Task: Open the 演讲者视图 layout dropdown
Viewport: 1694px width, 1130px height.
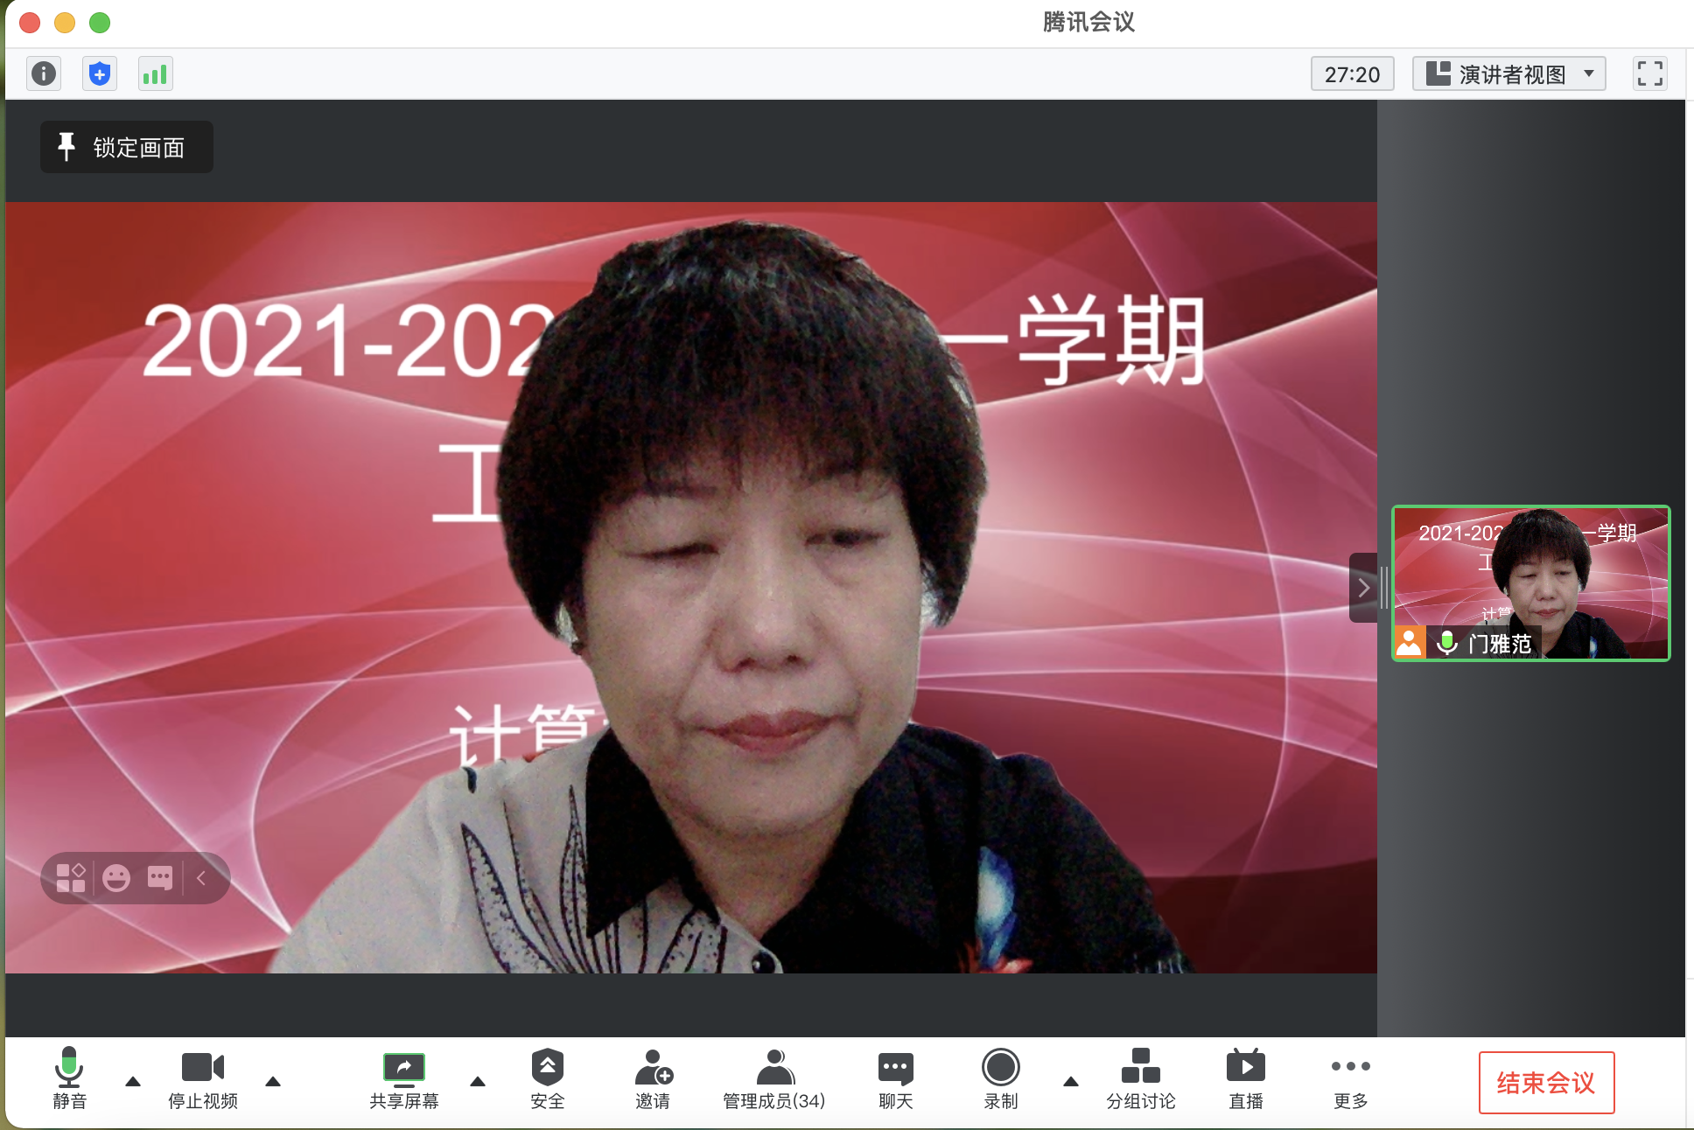Action: (1508, 73)
